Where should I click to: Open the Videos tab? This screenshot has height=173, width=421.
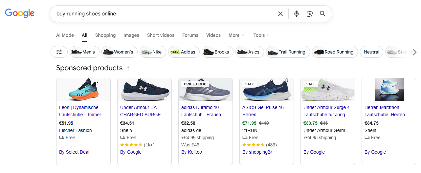tap(213, 35)
